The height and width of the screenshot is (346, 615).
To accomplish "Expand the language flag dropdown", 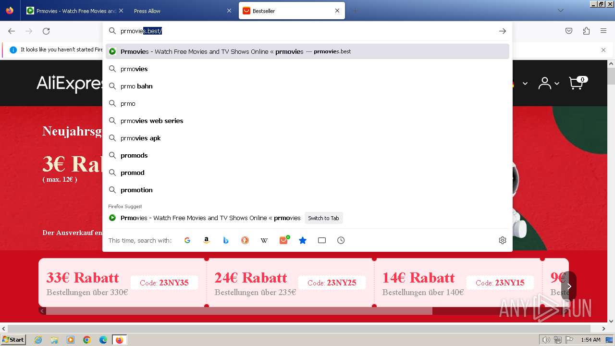I will coord(525,84).
